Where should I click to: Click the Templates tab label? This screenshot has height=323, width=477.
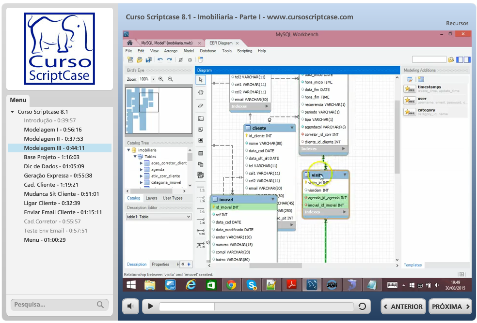[x=413, y=265]
